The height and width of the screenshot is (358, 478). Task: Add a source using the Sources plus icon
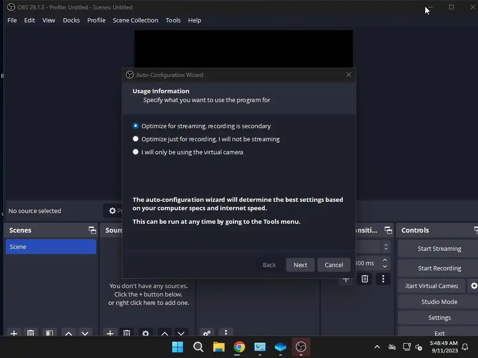(110, 333)
